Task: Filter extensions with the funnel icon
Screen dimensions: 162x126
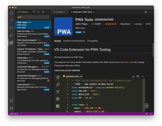Action: (x=34, y=12)
